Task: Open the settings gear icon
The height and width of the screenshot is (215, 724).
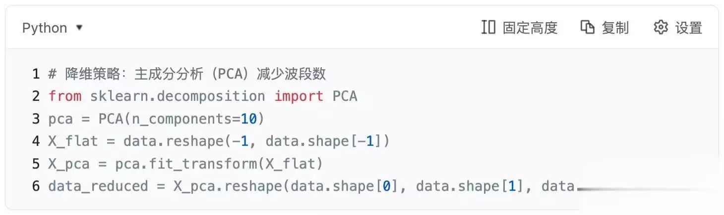Action: pos(661,27)
